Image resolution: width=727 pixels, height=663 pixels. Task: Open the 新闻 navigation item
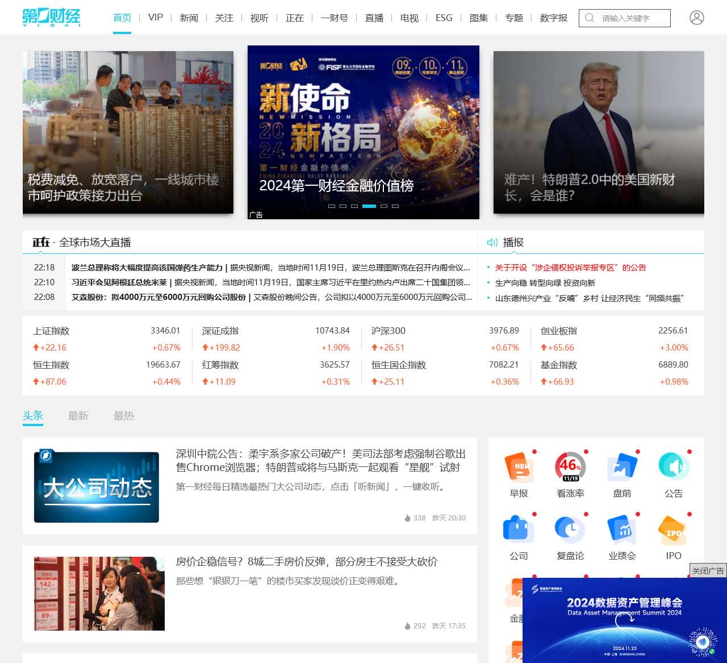coord(189,18)
